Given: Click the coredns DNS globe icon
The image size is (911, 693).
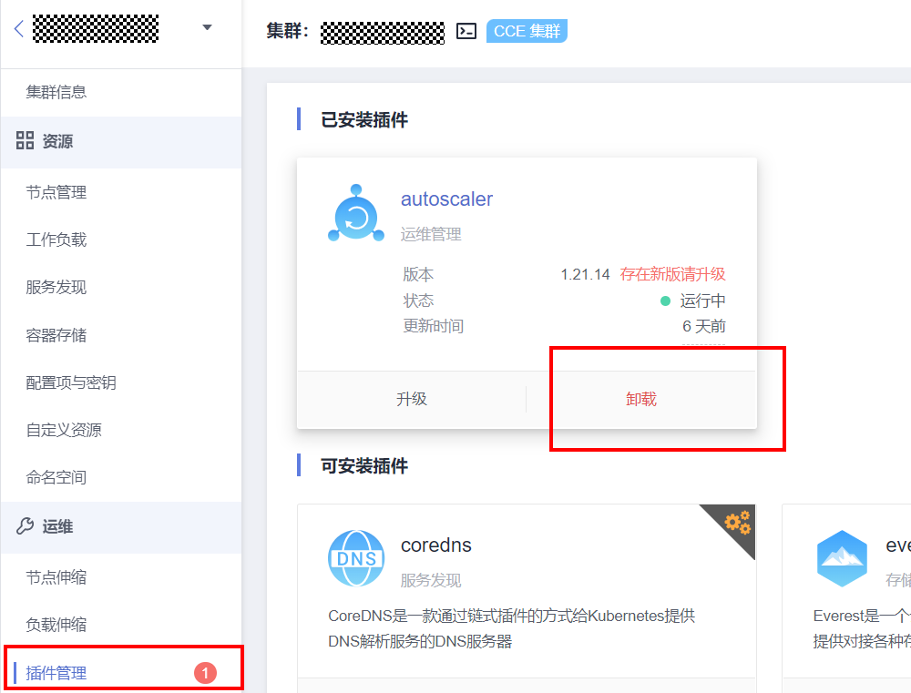Looking at the screenshot, I should [356, 558].
